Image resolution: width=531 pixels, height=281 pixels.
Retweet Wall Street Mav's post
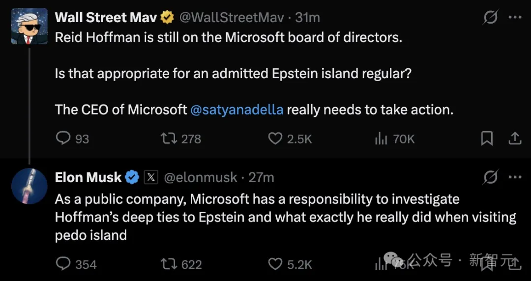[169, 139]
